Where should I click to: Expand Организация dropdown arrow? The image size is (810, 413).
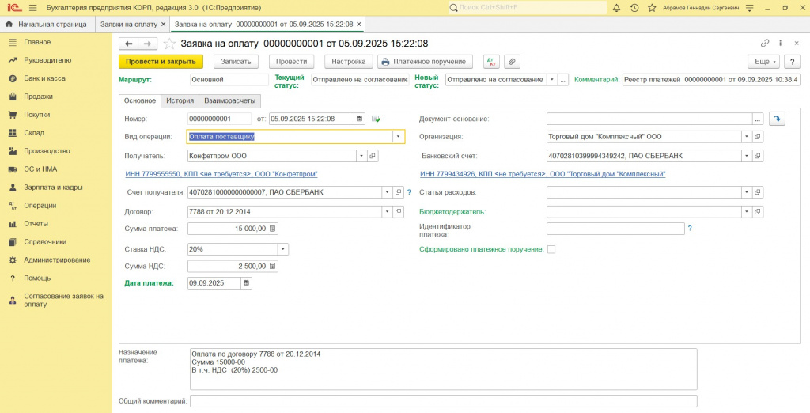(x=747, y=137)
